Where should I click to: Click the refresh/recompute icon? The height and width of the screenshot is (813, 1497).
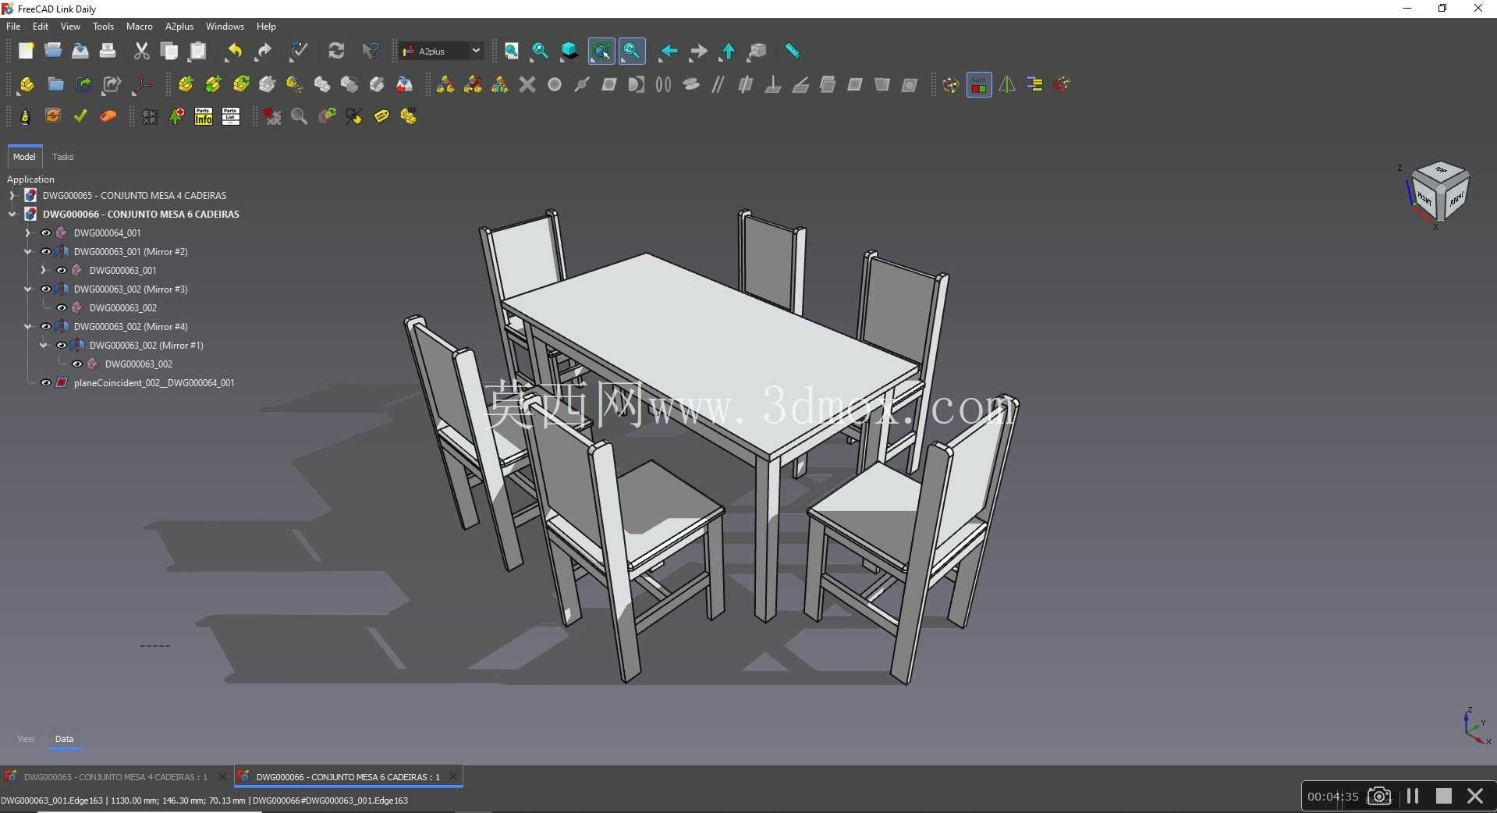(336, 51)
